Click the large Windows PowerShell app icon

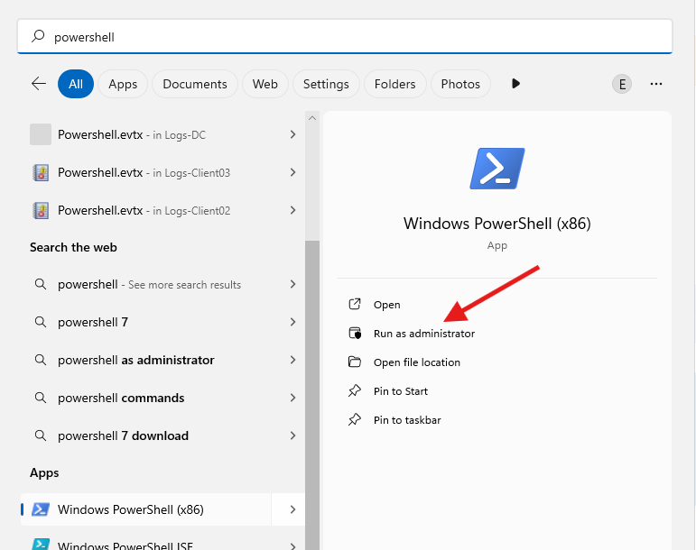[497, 169]
